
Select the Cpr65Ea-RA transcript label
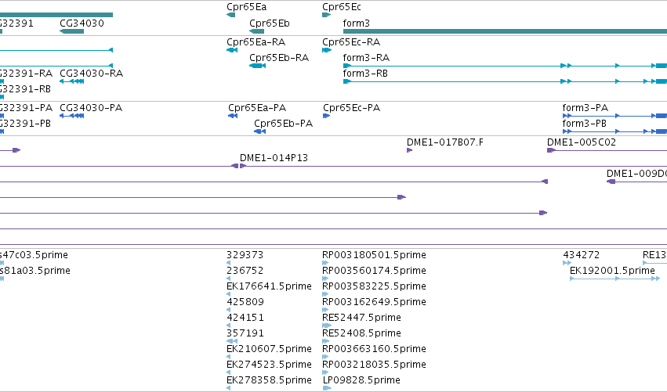(256, 42)
